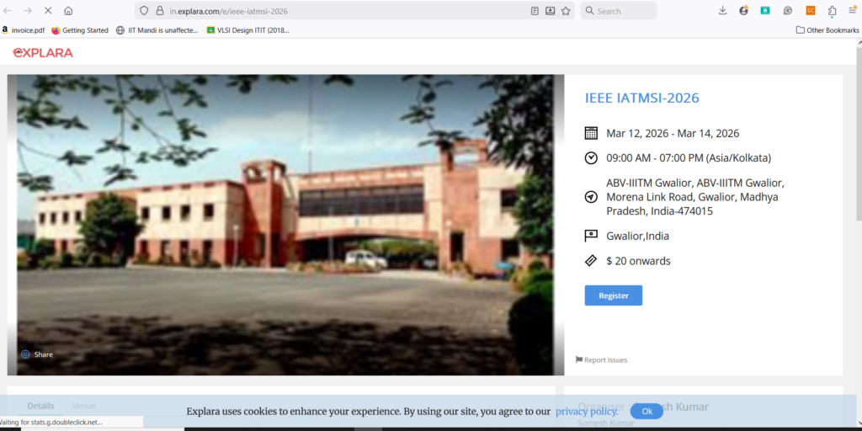The width and height of the screenshot is (862, 431).
Task: Bookmark this page with the star icon
Action: [566, 11]
